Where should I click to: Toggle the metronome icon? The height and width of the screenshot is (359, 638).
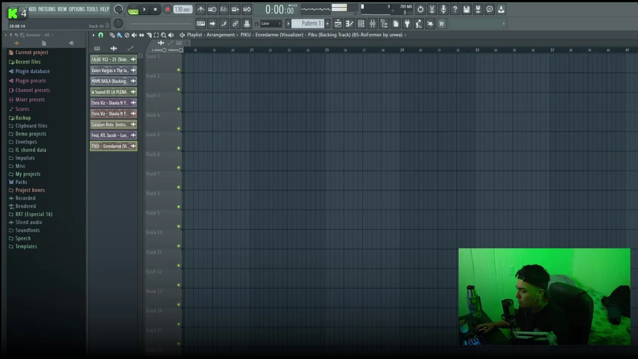tap(201, 9)
